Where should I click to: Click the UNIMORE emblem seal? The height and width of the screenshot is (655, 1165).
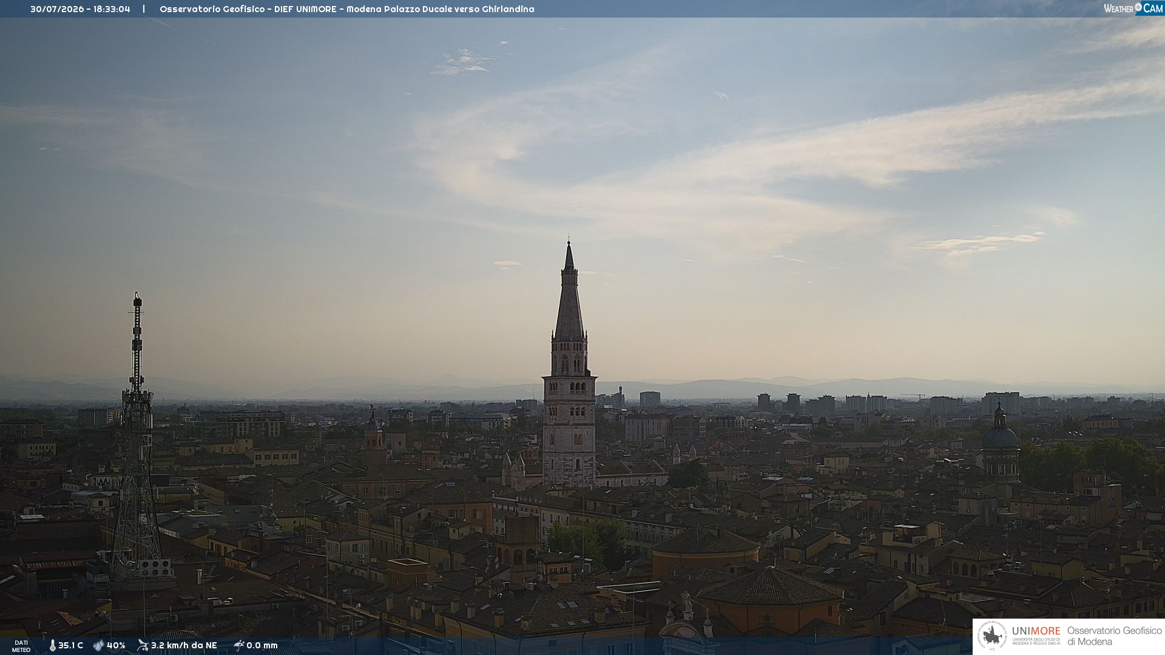point(992,636)
